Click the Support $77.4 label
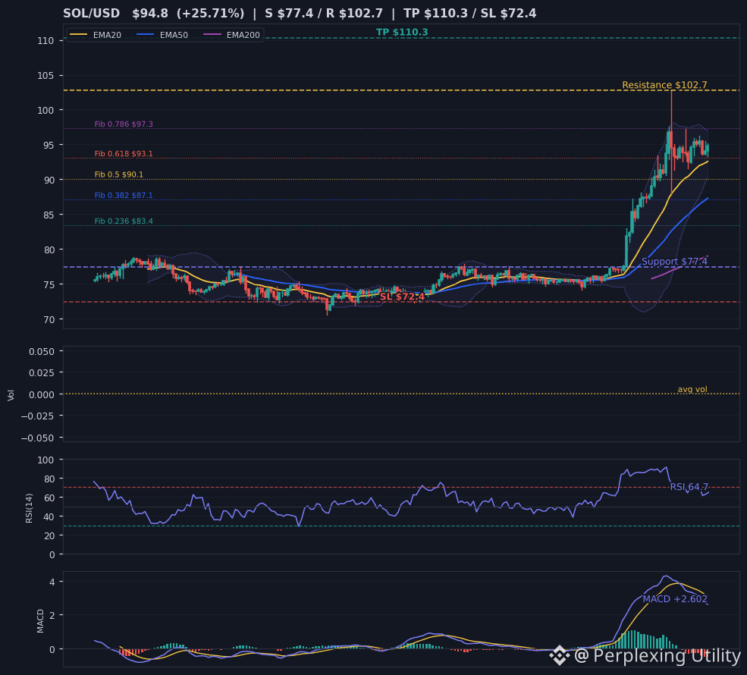Viewport: 747px width, 675px height. coord(674,262)
